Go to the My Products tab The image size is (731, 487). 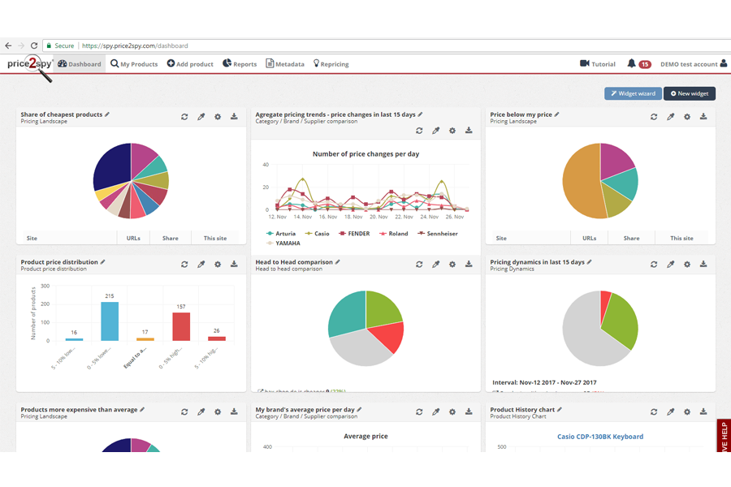(x=134, y=64)
